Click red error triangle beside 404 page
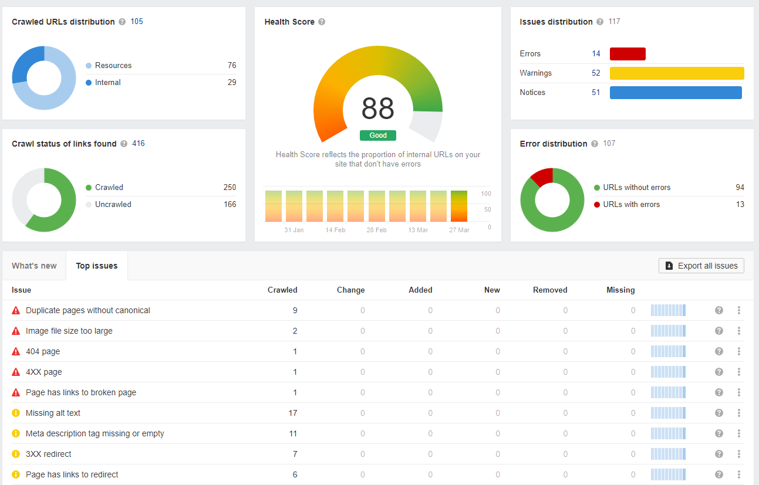This screenshot has width=759, height=485. pos(16,351)
